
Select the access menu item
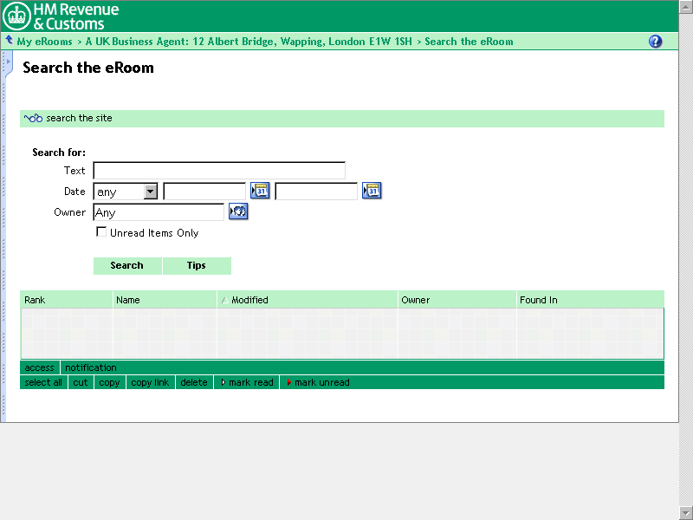(39, 367)
